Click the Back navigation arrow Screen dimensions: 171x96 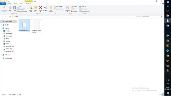(x=2, y=17)
